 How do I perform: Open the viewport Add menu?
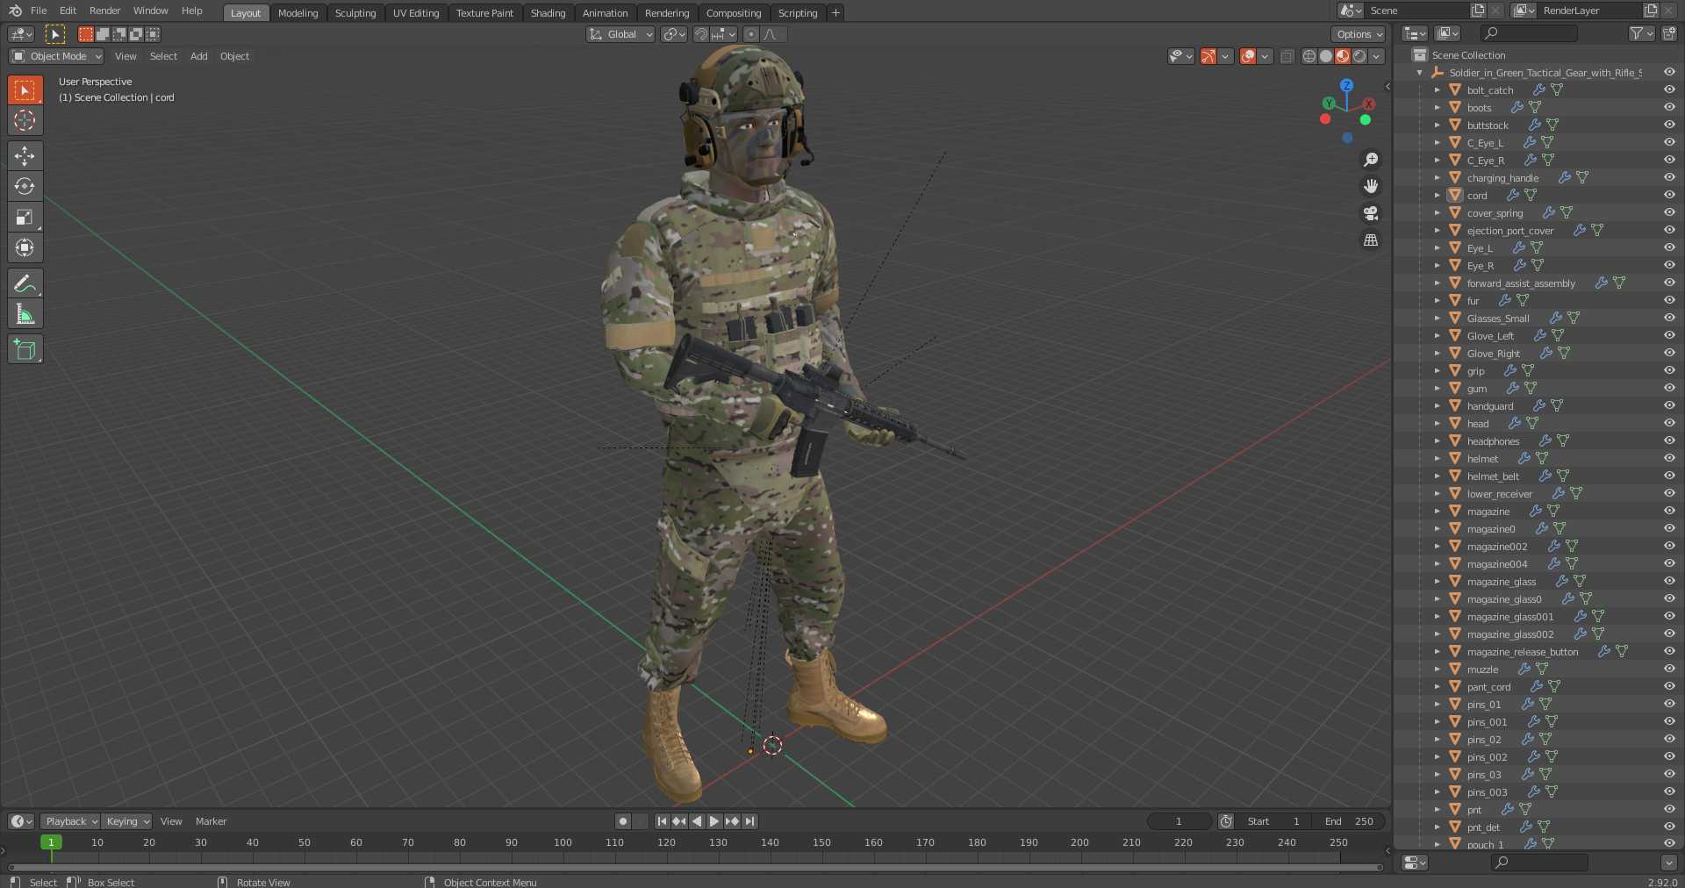point(199,56)
